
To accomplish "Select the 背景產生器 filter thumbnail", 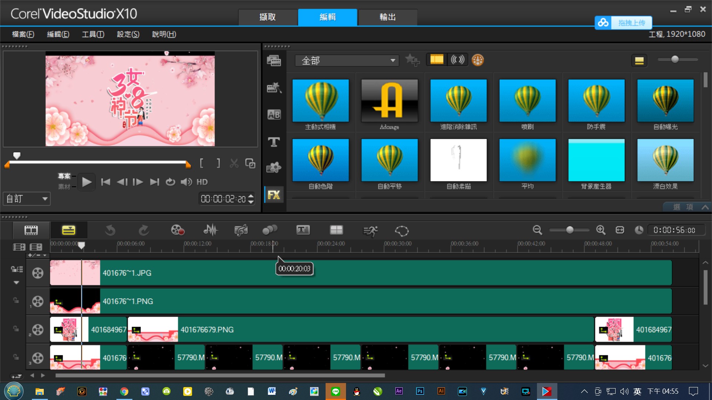I will (x=596, y=160).
